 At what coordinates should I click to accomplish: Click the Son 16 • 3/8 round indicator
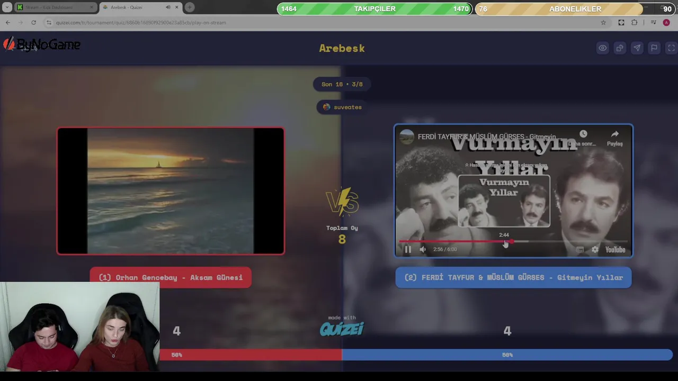pyautogui.click(x=342, y=84)
